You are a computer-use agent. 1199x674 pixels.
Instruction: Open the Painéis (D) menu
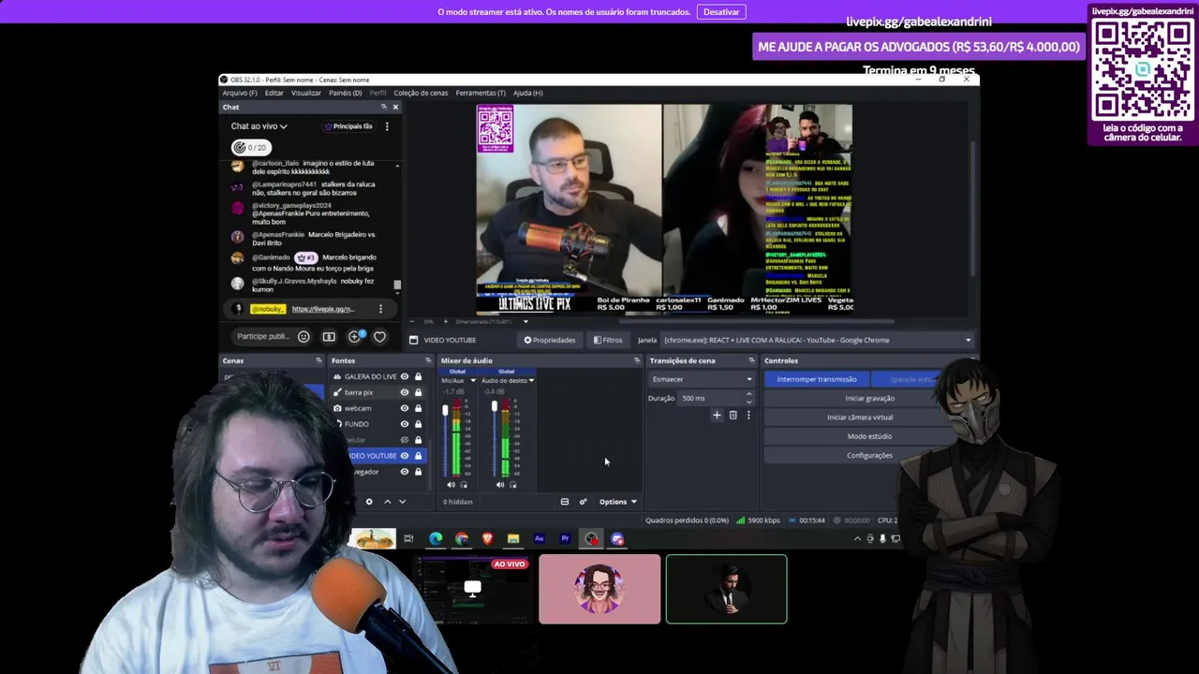tap(345, 93)
